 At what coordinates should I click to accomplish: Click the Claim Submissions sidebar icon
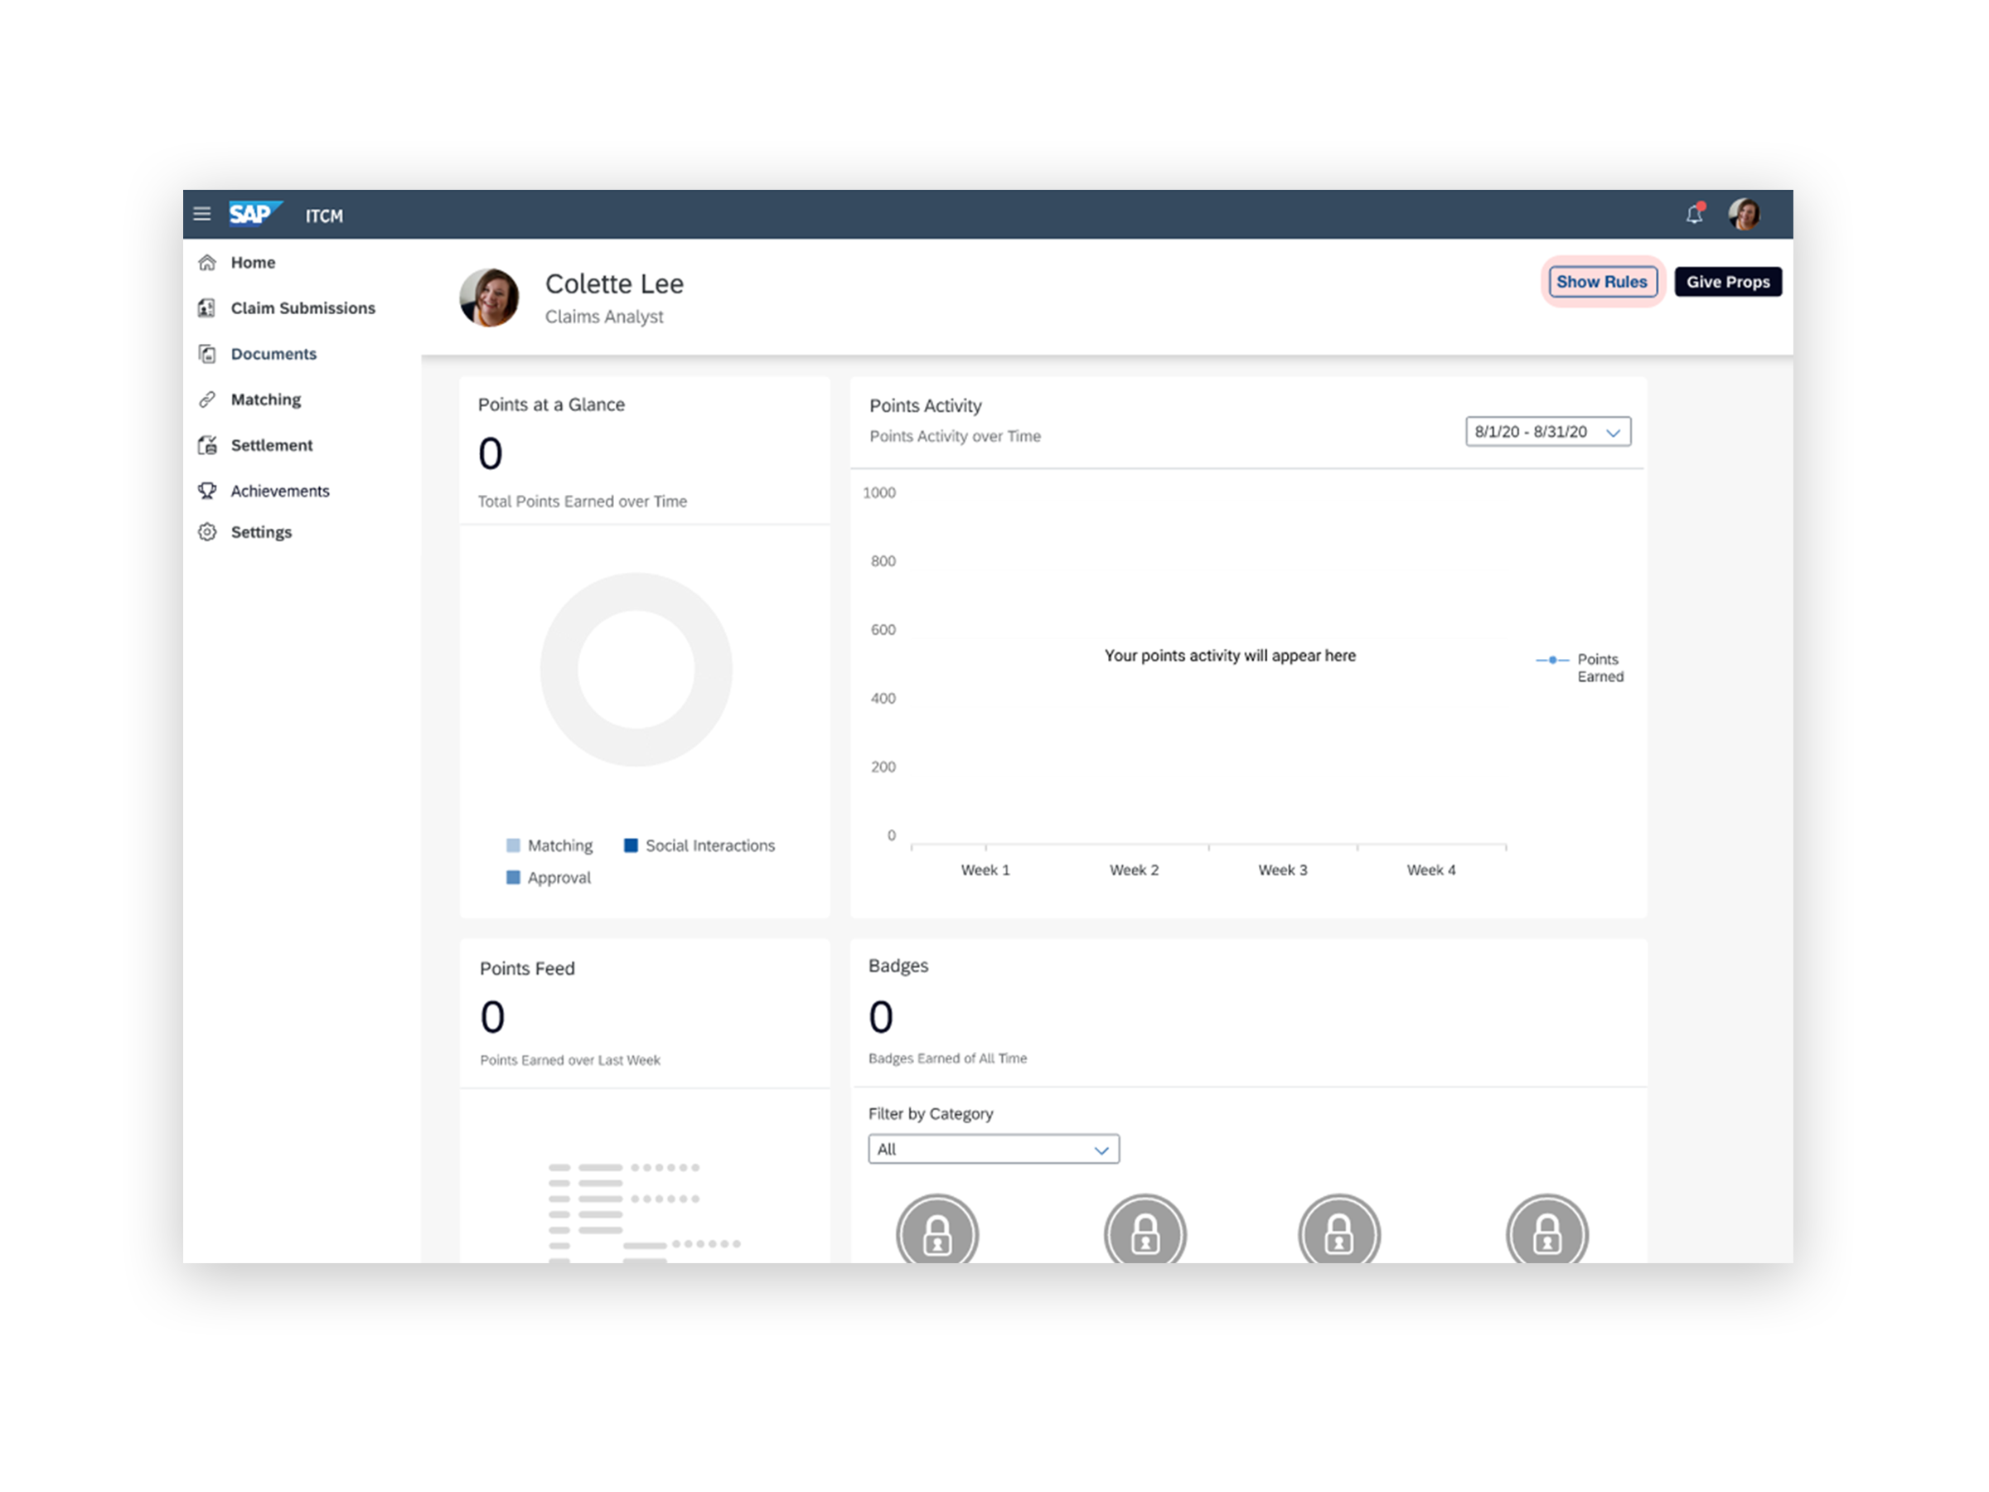pos(208,308)
